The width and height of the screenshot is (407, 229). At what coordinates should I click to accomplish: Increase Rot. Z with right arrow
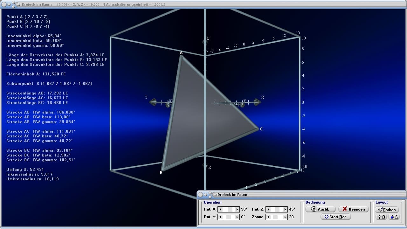click(285, 209)
